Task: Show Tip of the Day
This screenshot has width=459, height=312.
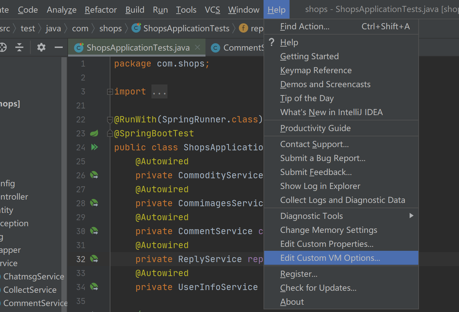Action: pyautogui.click(x=341, y=98)
